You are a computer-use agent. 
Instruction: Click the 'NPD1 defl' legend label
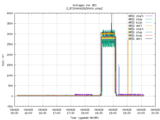[x=135, y=39]
